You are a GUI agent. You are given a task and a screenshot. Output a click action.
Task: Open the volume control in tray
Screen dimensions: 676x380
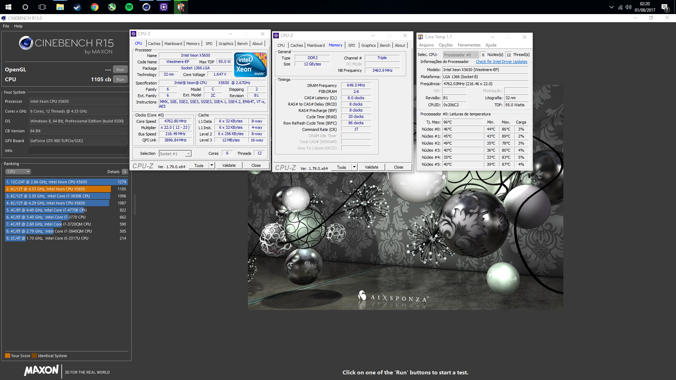point(628,7)
